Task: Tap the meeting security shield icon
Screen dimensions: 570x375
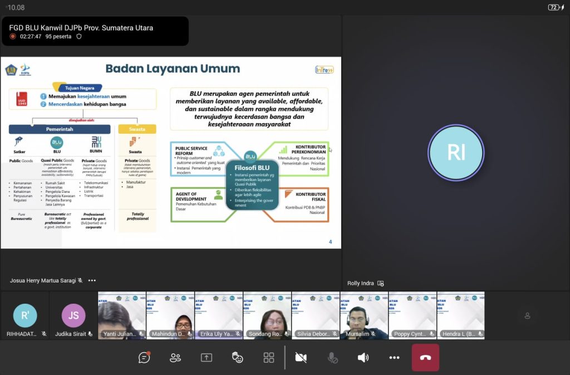Action: (x=79, y=36)
